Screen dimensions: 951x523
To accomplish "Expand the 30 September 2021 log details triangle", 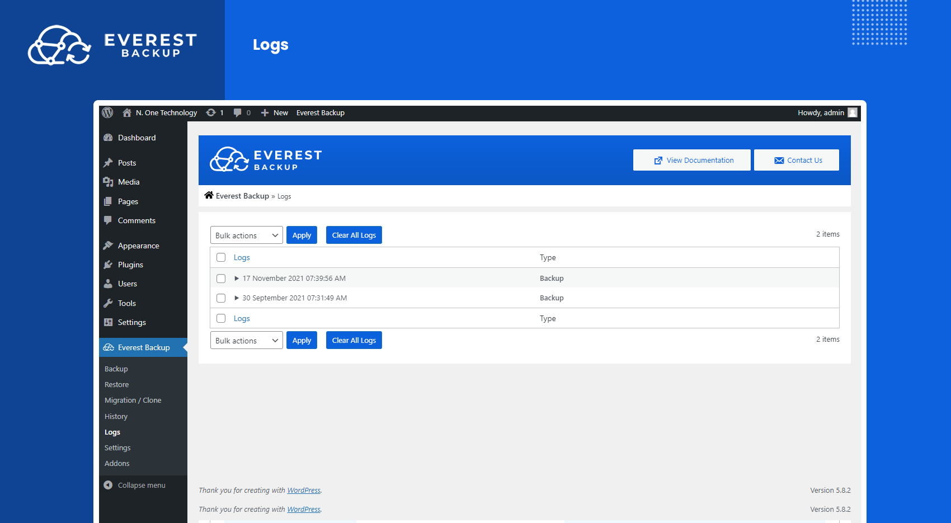I will pyautogui.click(x=237, y=298).
